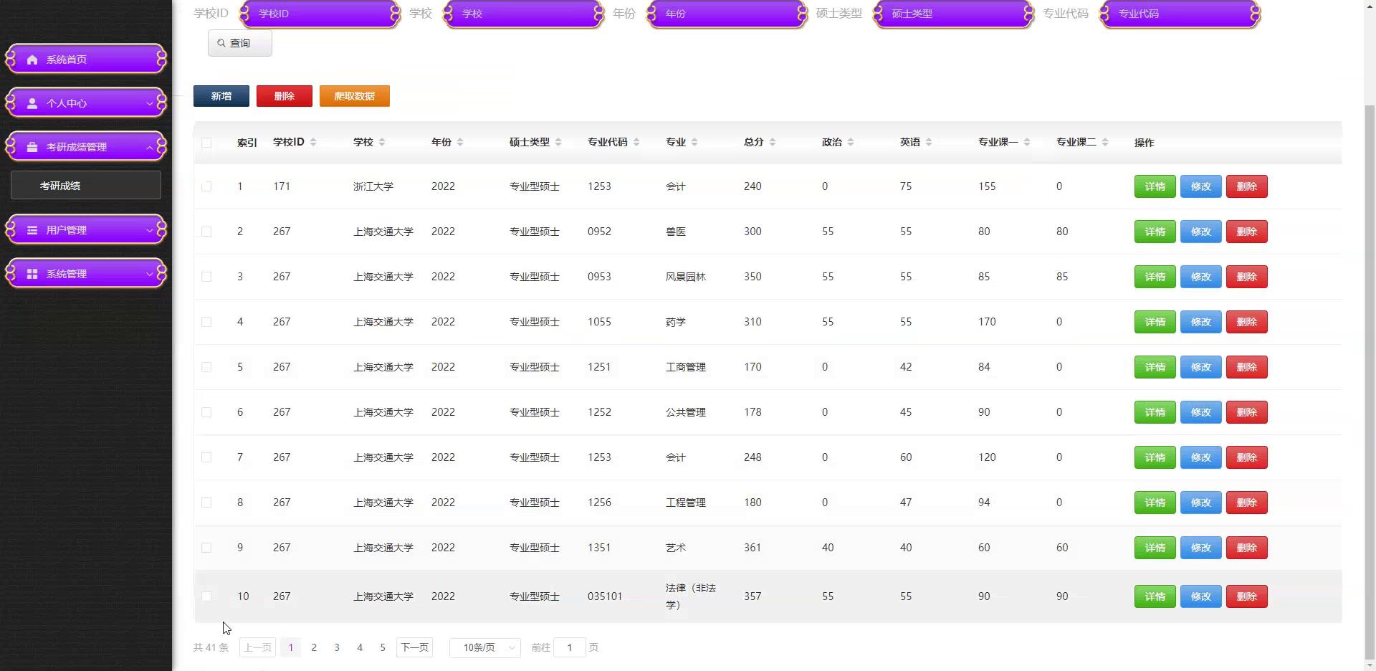Select the checkbox for row 2 兽医
The height and width of the screenshot is (671, 1376).
pos(206,232)
